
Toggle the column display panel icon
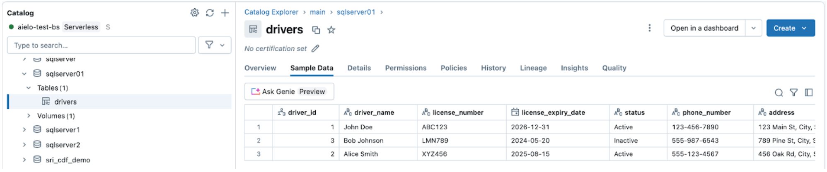coord(808,93)
